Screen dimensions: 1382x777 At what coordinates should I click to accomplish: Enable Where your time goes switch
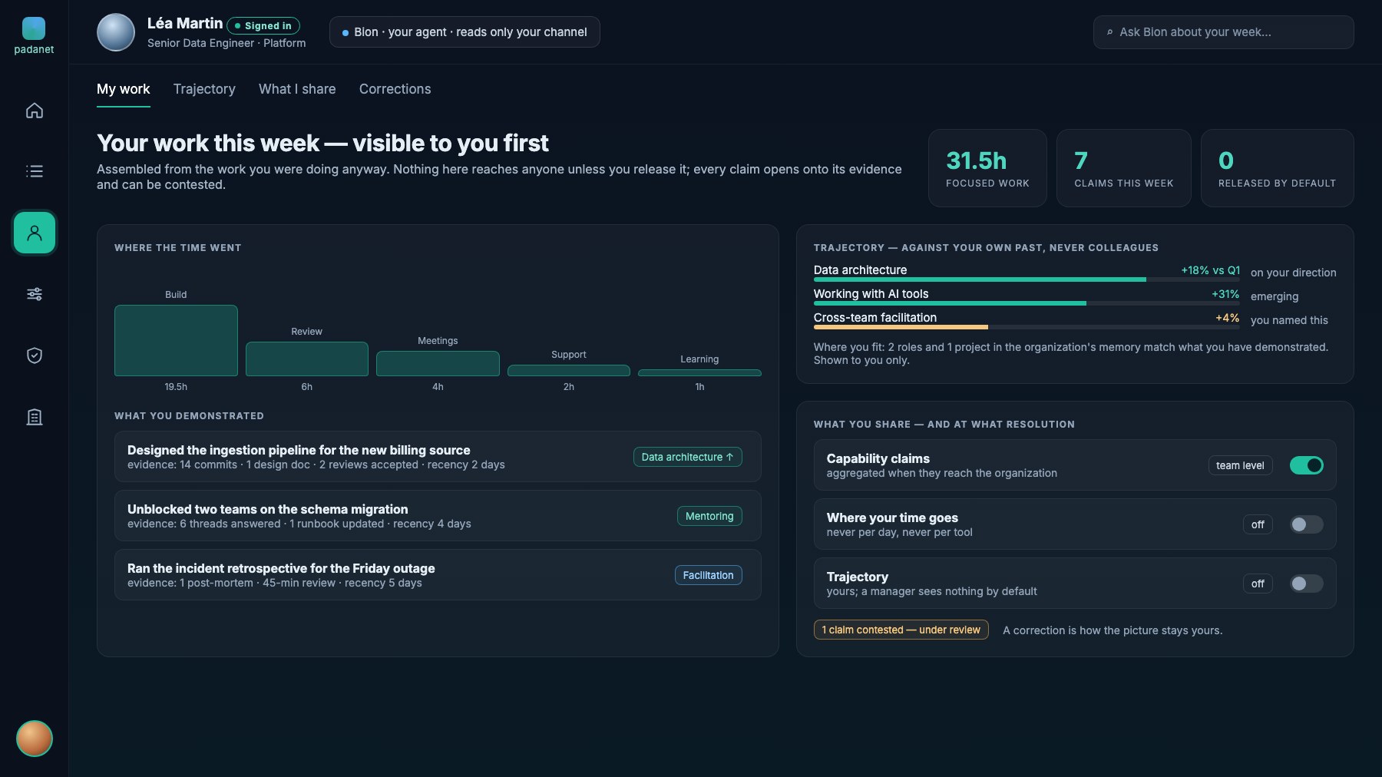click(1306, 524)
